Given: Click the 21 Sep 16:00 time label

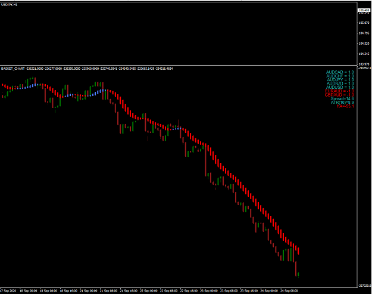Looking at the screenshot, I should 129,290.
